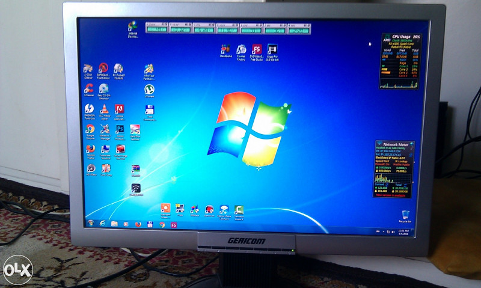Open the Bandicam shortcut
The image size is (481, 288).
(209, 210)
